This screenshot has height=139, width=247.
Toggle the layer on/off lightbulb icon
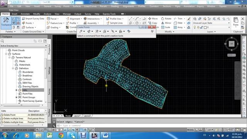click(195, 27)
